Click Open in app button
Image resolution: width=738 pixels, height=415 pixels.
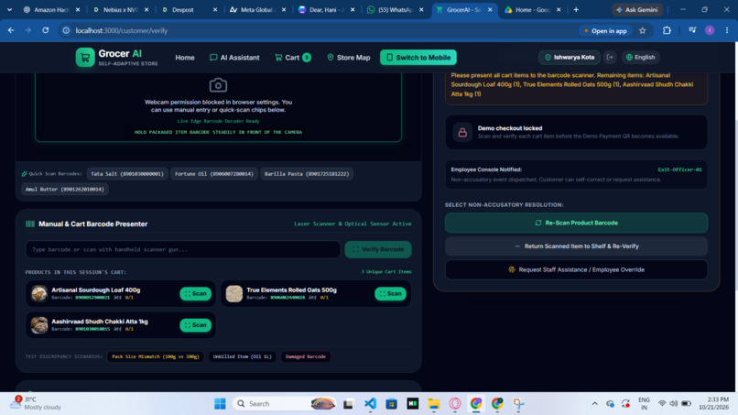click(605, 30)
